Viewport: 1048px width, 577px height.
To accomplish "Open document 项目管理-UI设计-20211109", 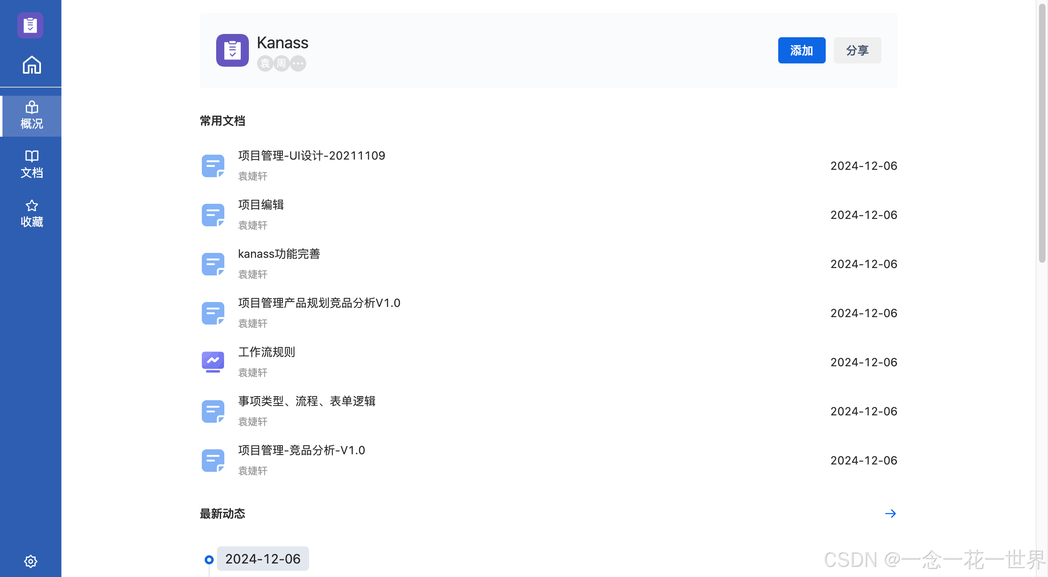I will [x=312, y=156].
